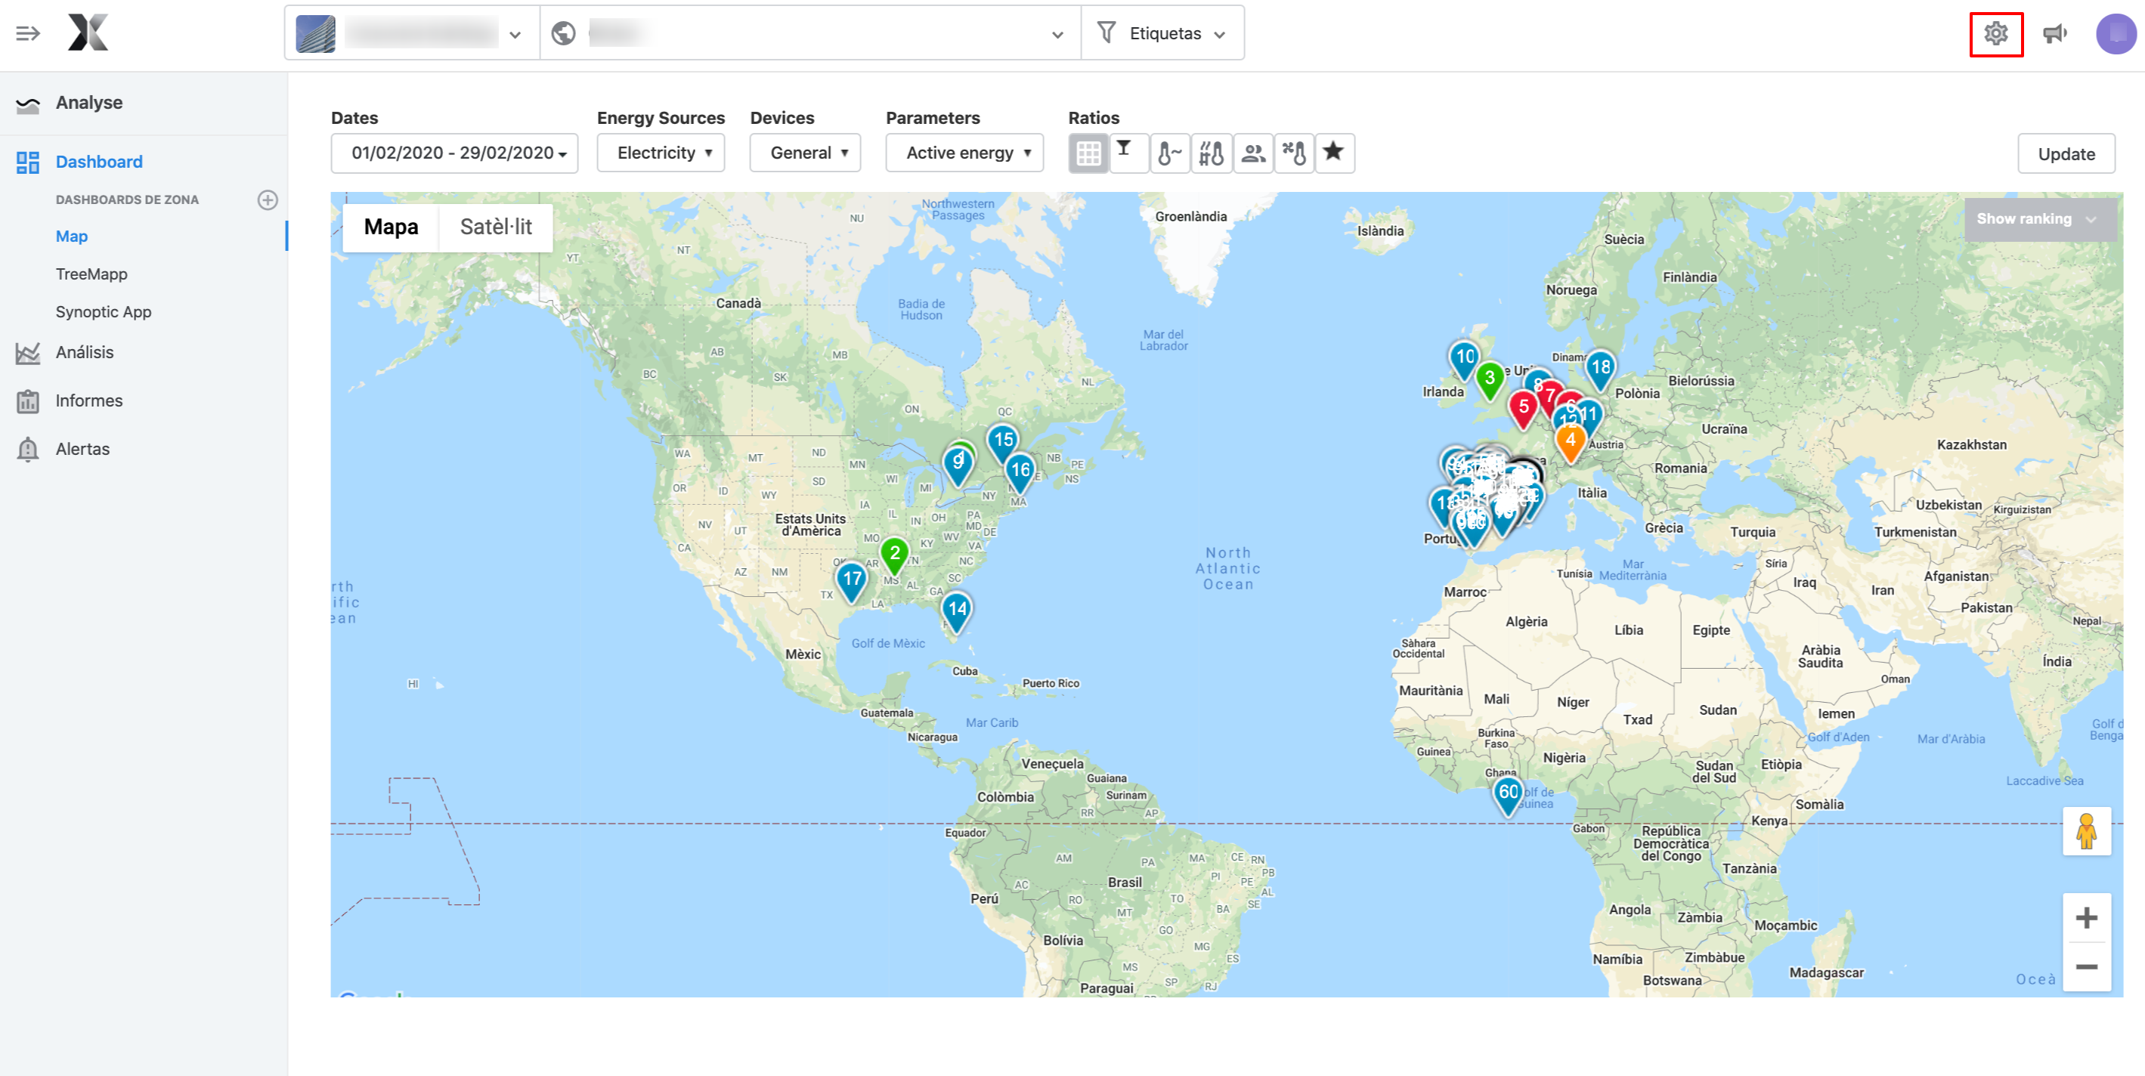Click the Alertas bell icon
Viewport: 2145px width, 1076px height.
27,450
